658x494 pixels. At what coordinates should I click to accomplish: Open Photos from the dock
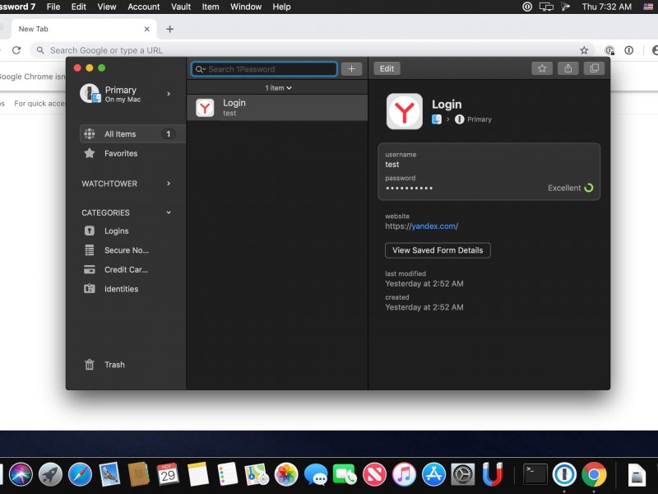click(285, 474)
